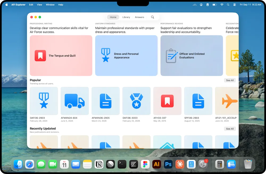The width and height of the screenshot is (266, 174).
Task: Open The Tongue and Quill bookmark card
Action: tap(61, 56)
